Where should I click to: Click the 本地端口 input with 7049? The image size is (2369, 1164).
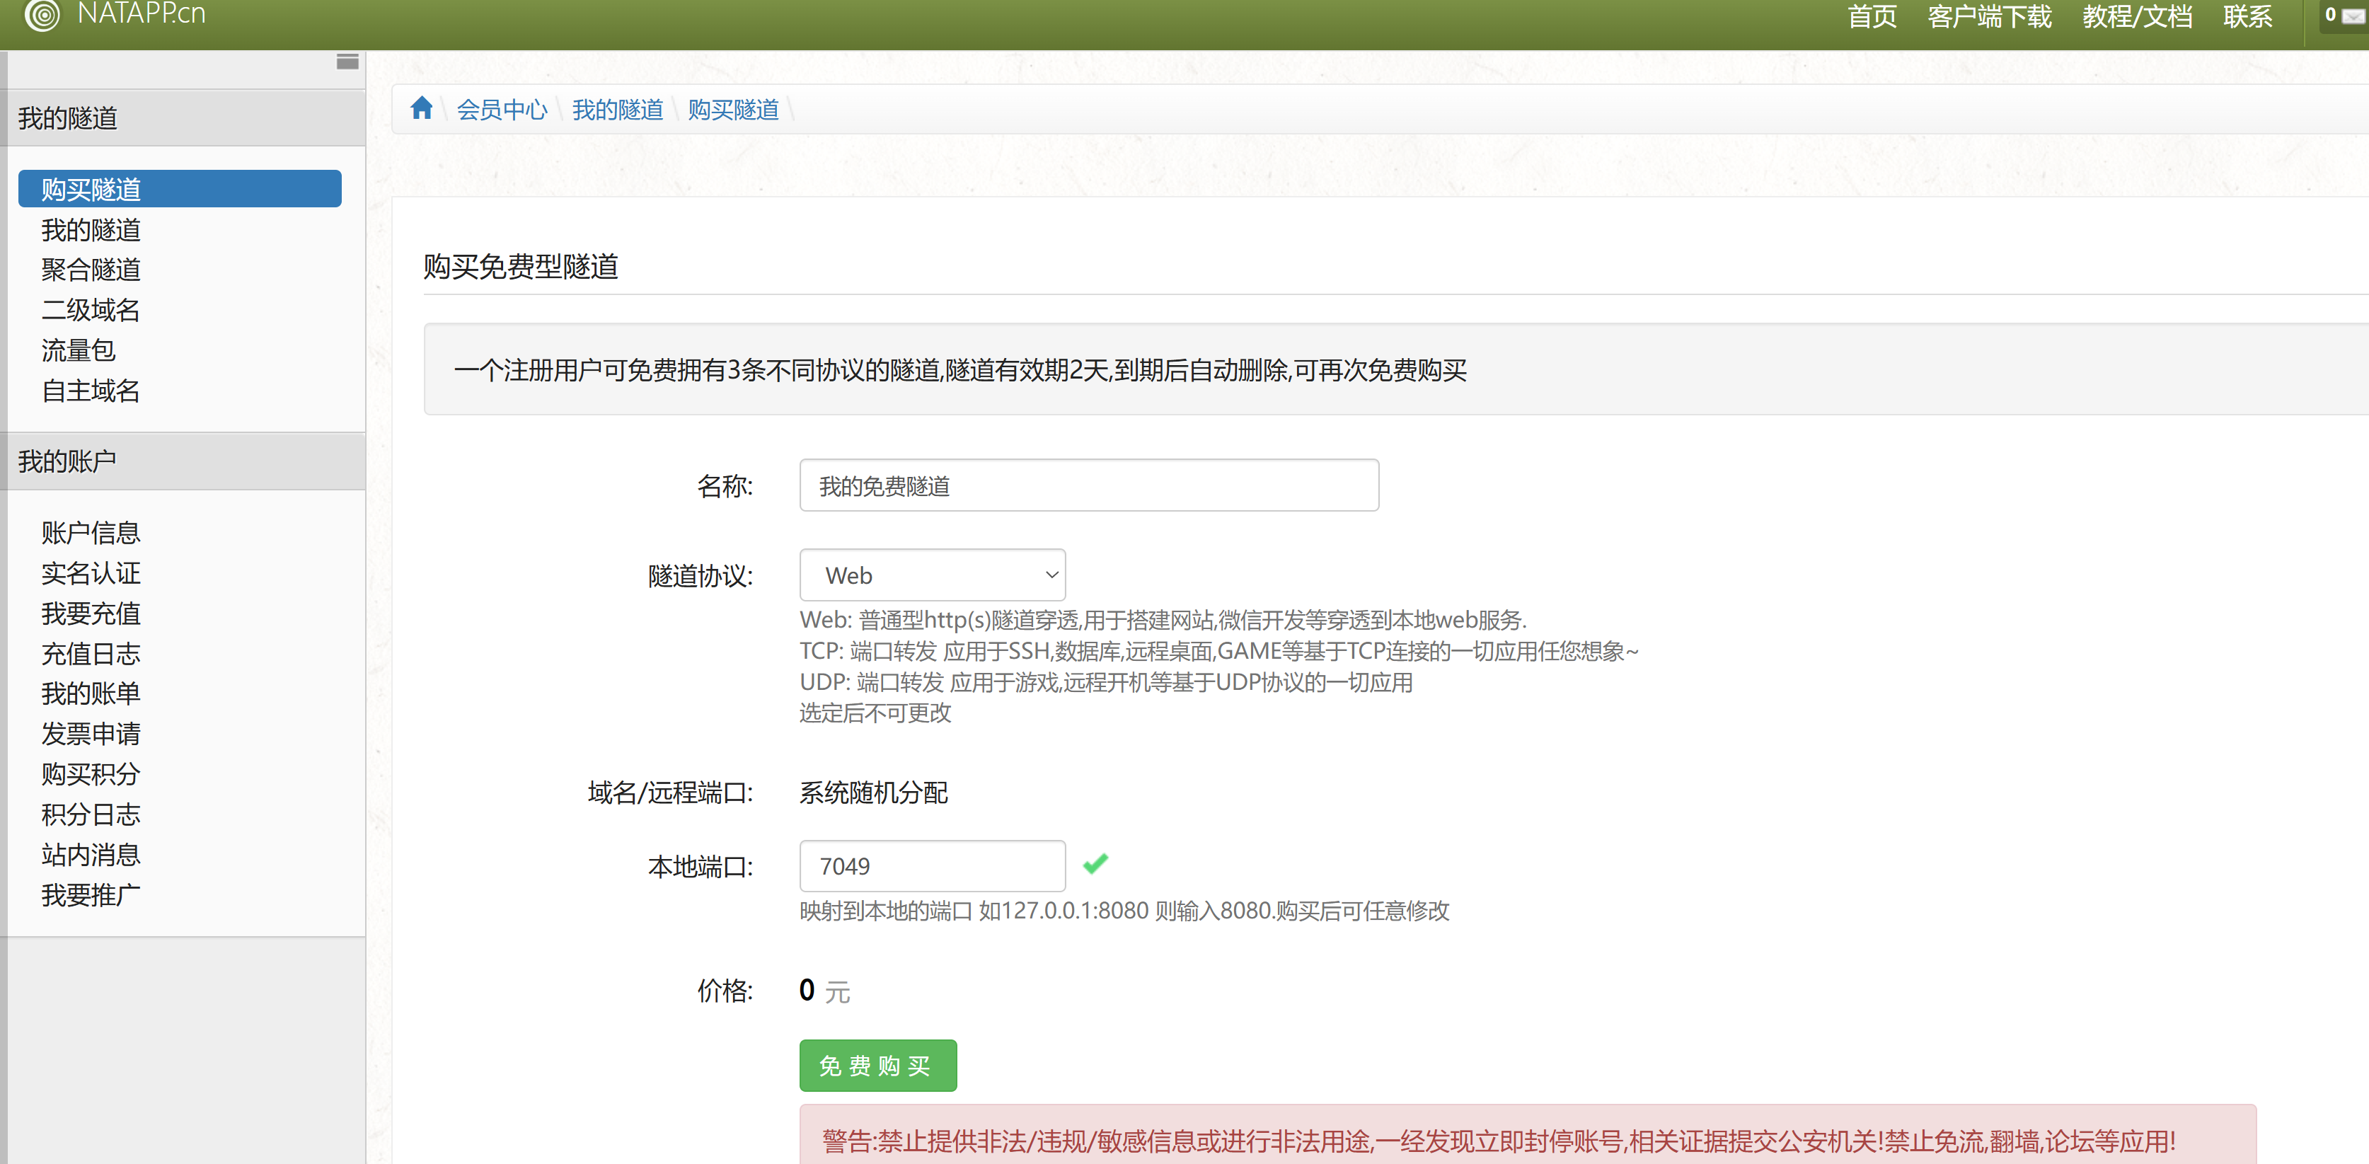[x=933, y=866]
